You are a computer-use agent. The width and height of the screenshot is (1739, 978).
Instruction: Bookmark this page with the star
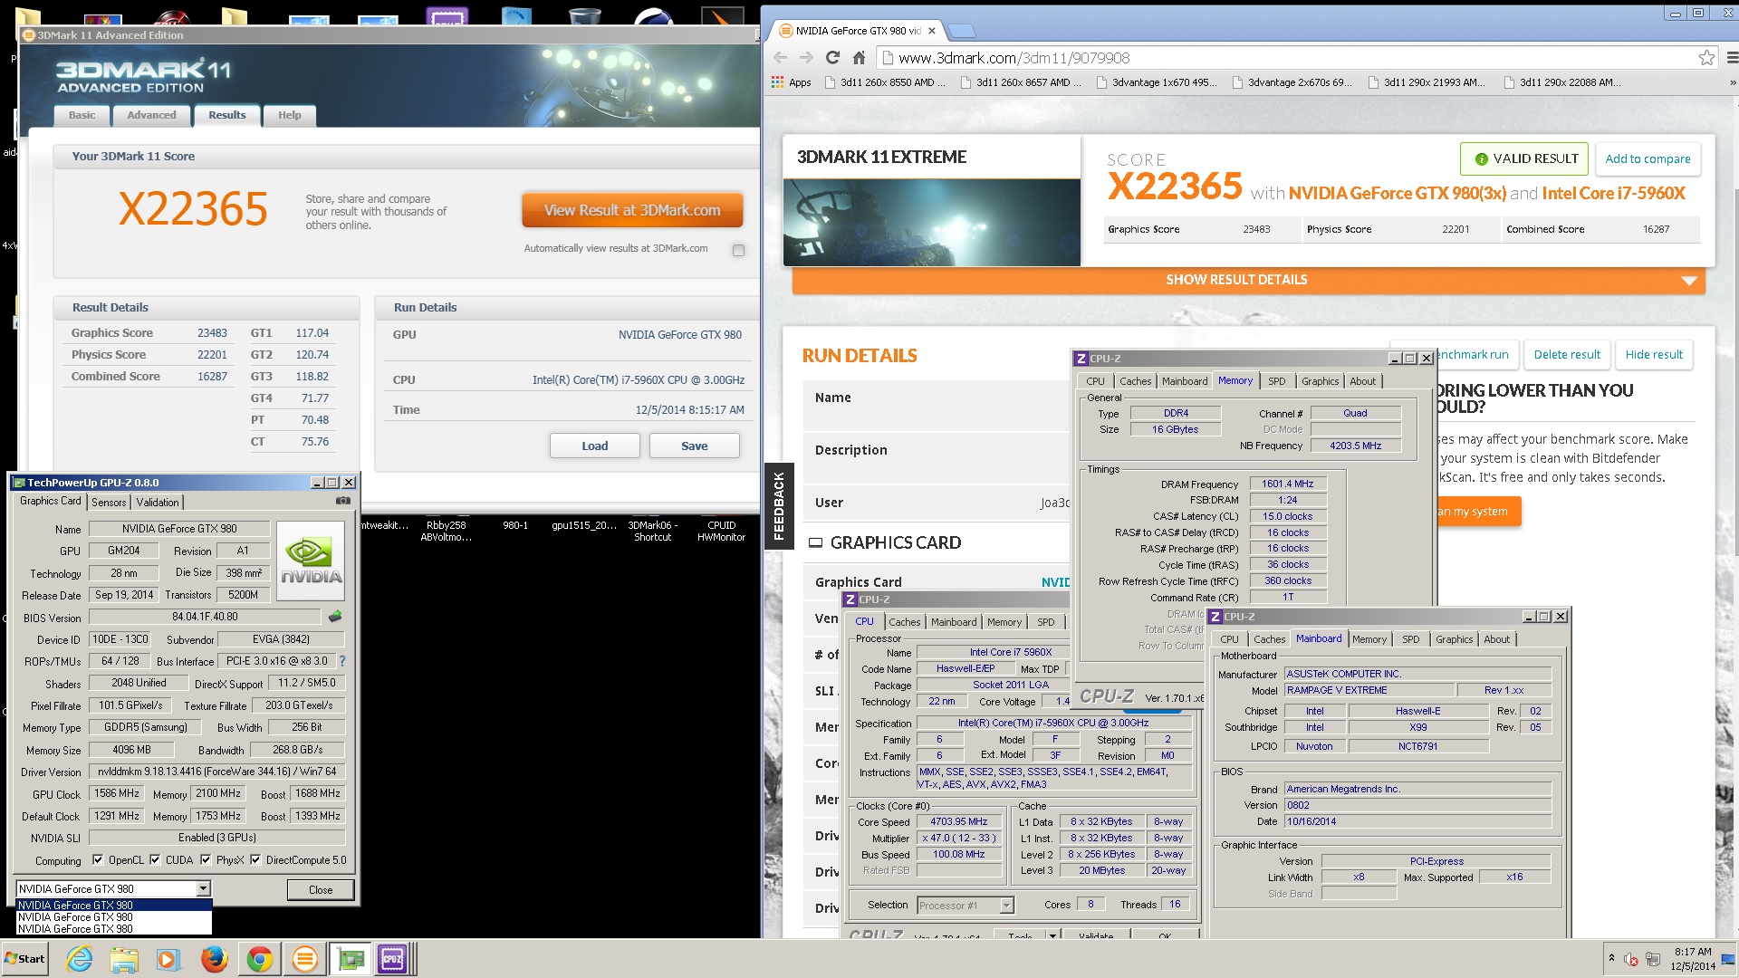[1706, 58]
